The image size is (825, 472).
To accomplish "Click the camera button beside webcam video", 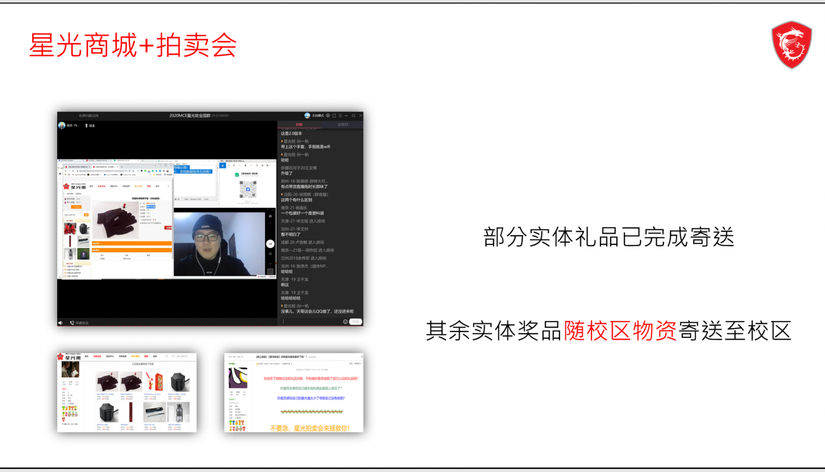I will click(270, 243).
